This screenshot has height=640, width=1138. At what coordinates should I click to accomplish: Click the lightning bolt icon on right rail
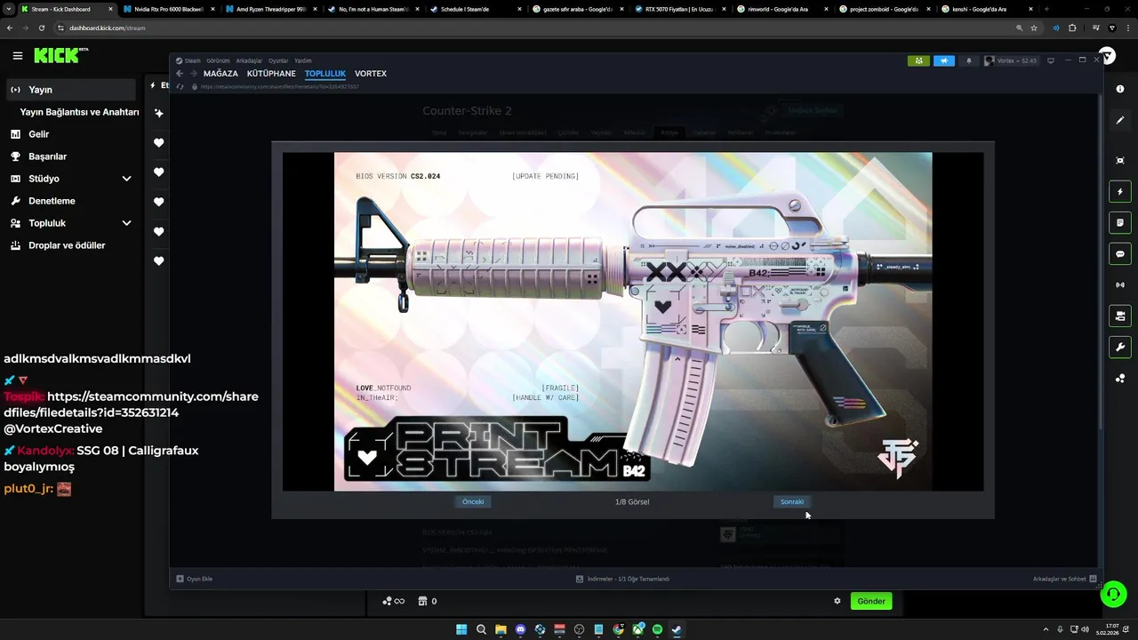1119,191
